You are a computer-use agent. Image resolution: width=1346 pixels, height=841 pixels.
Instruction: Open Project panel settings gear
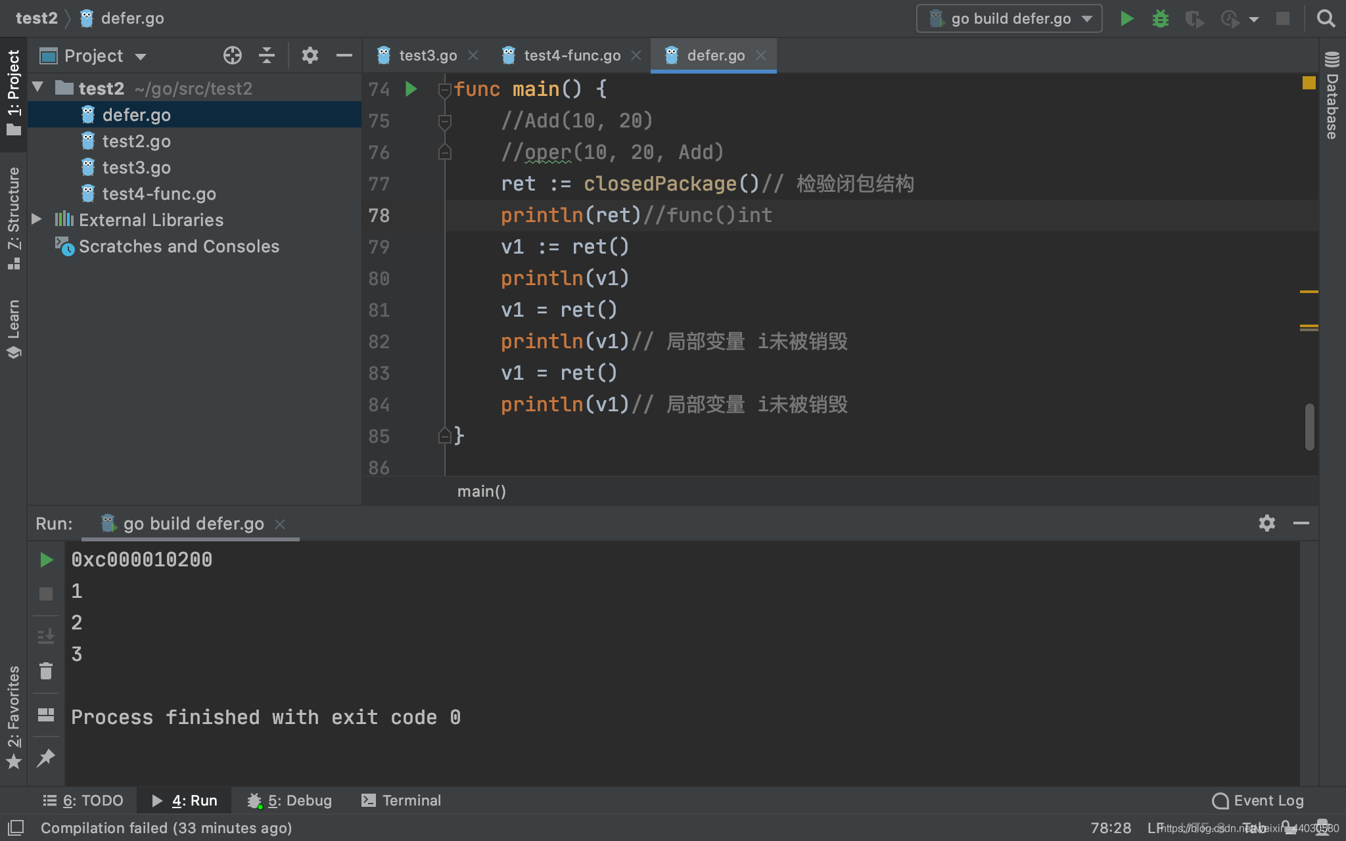tap(310, 55)
